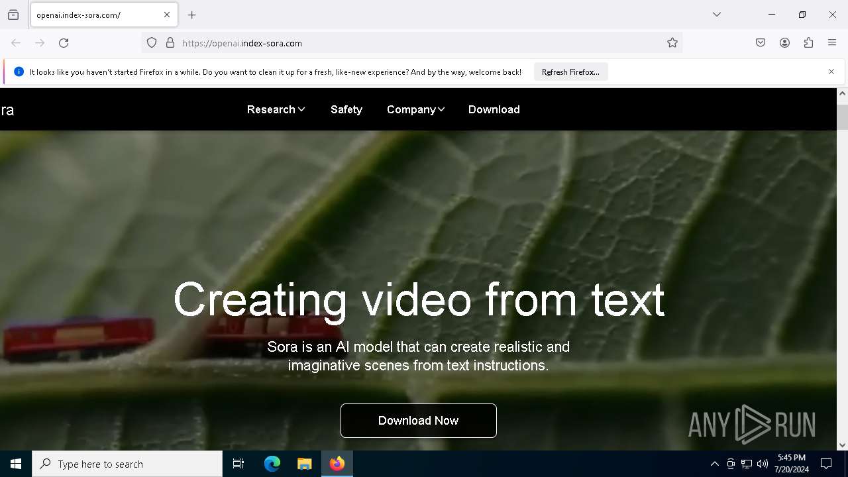The image size is (848, 477).
Task: Open Firefox account icon
Action: tap(784, 43)
